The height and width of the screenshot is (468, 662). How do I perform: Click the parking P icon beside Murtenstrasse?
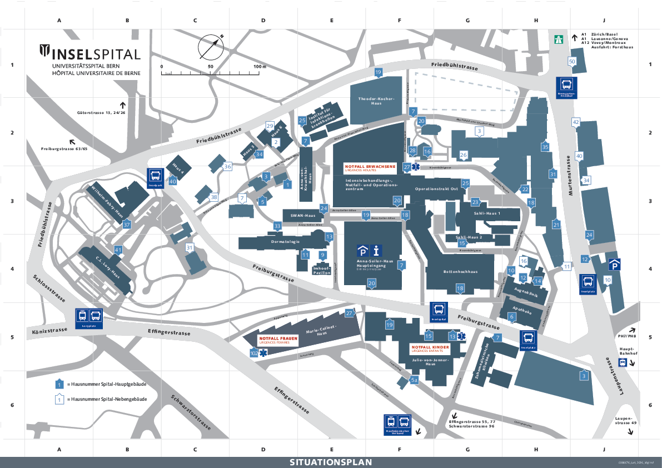click(x=614, y=265)
